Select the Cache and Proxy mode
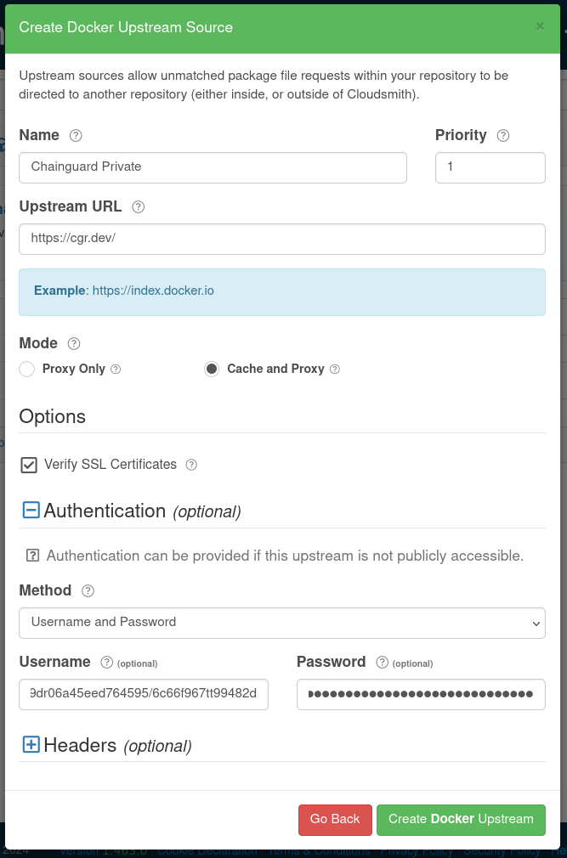 tap(211, 369)
